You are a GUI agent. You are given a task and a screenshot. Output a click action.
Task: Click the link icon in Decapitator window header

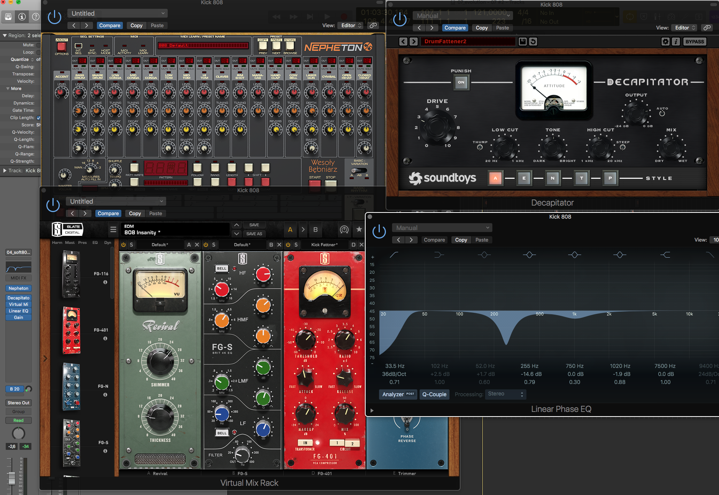pyautogui.click(x=707, y=28)
